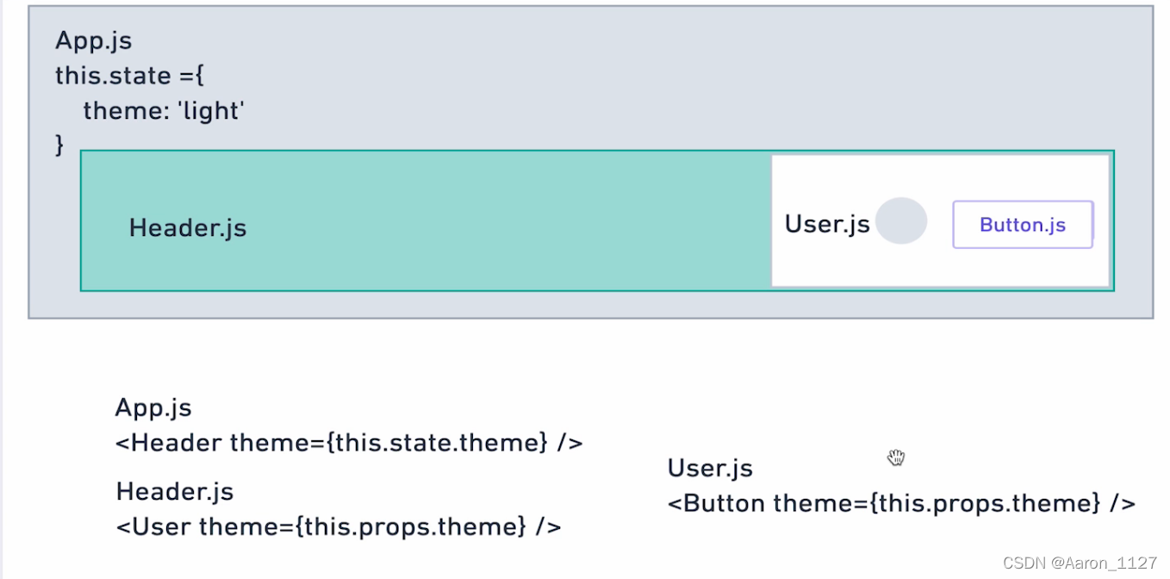Click the <User theme={this.props.theme} /> code line
The height and width of the screenshot is (579, 1170).
[339, 526]
